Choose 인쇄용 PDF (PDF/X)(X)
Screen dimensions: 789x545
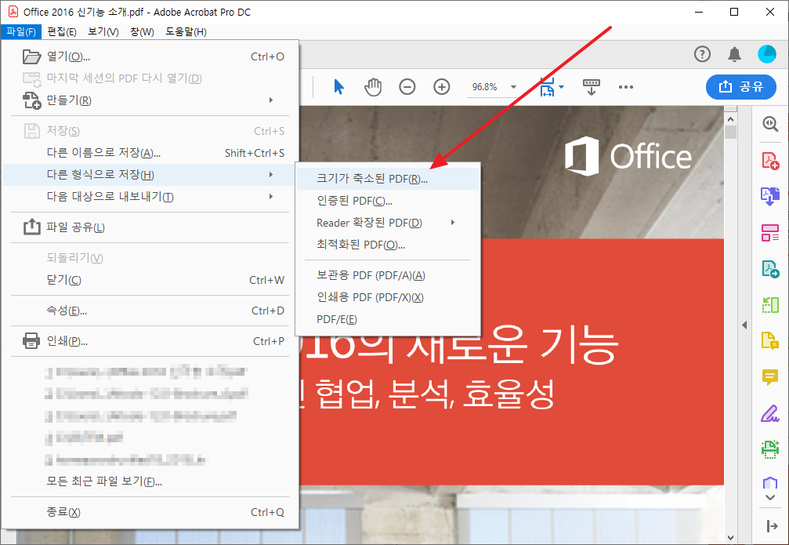[388, 297]
